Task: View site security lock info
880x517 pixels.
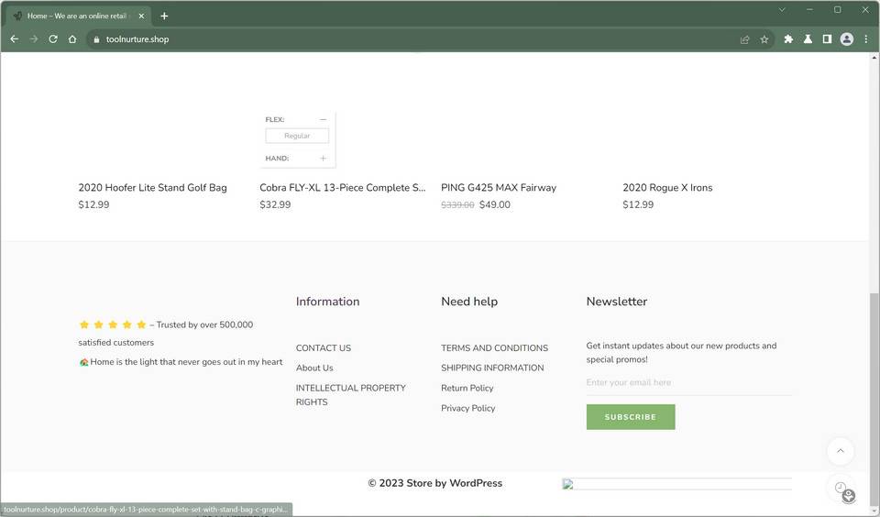Action: [x=96, y=39]
